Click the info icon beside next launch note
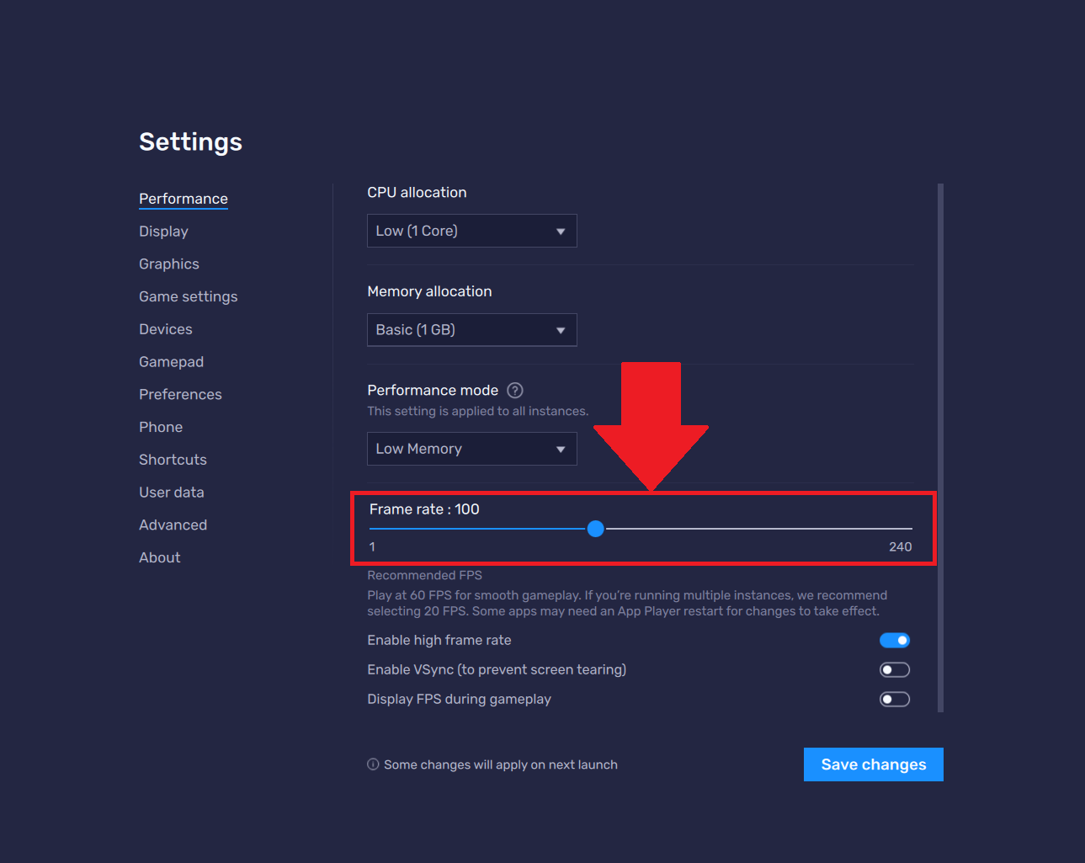The width and height of the screenshot is (1085, 863). click(x=373, y=764)
